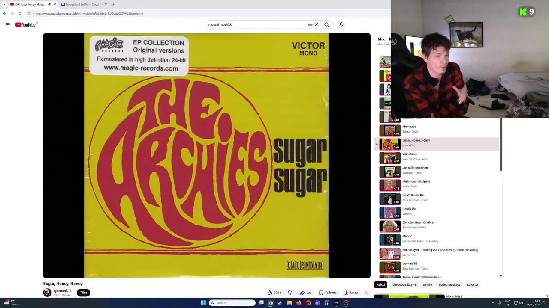Screen dimensions: 549x308
Task: Subscribe with the Tilaa button
Action: pyautogui.click(x=84, y=293)
